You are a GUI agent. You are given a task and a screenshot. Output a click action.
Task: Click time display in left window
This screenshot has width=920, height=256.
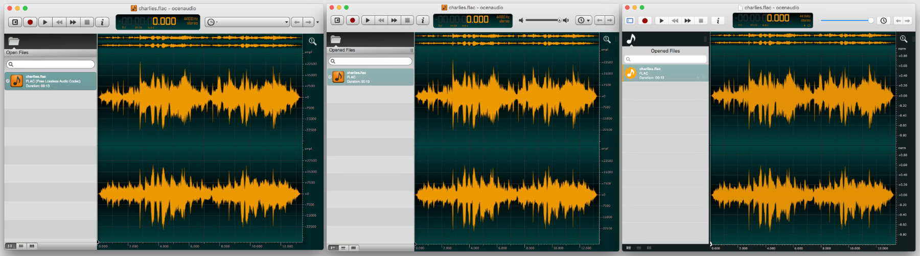(x=158, y=22)
